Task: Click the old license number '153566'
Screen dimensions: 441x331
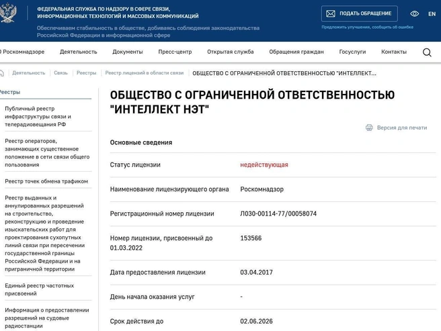Action: coord(251,238)
